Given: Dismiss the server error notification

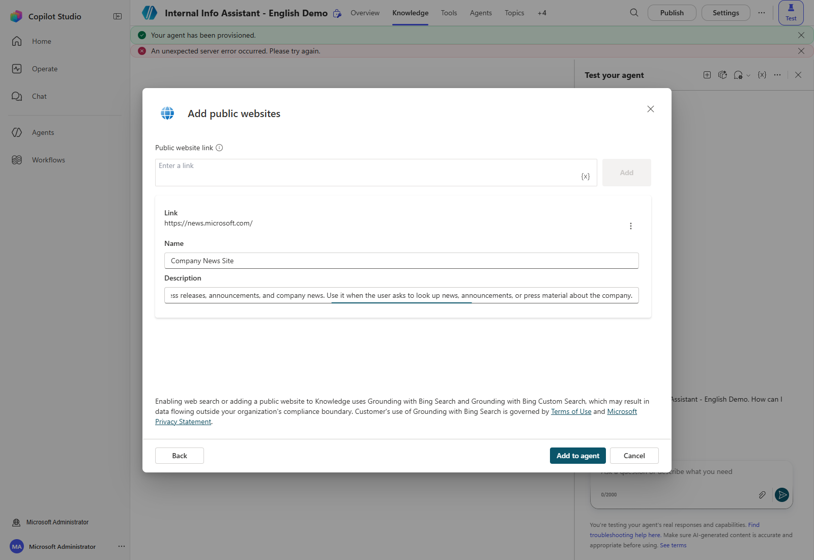Looking at the screenshot, I should click(801, 51).
